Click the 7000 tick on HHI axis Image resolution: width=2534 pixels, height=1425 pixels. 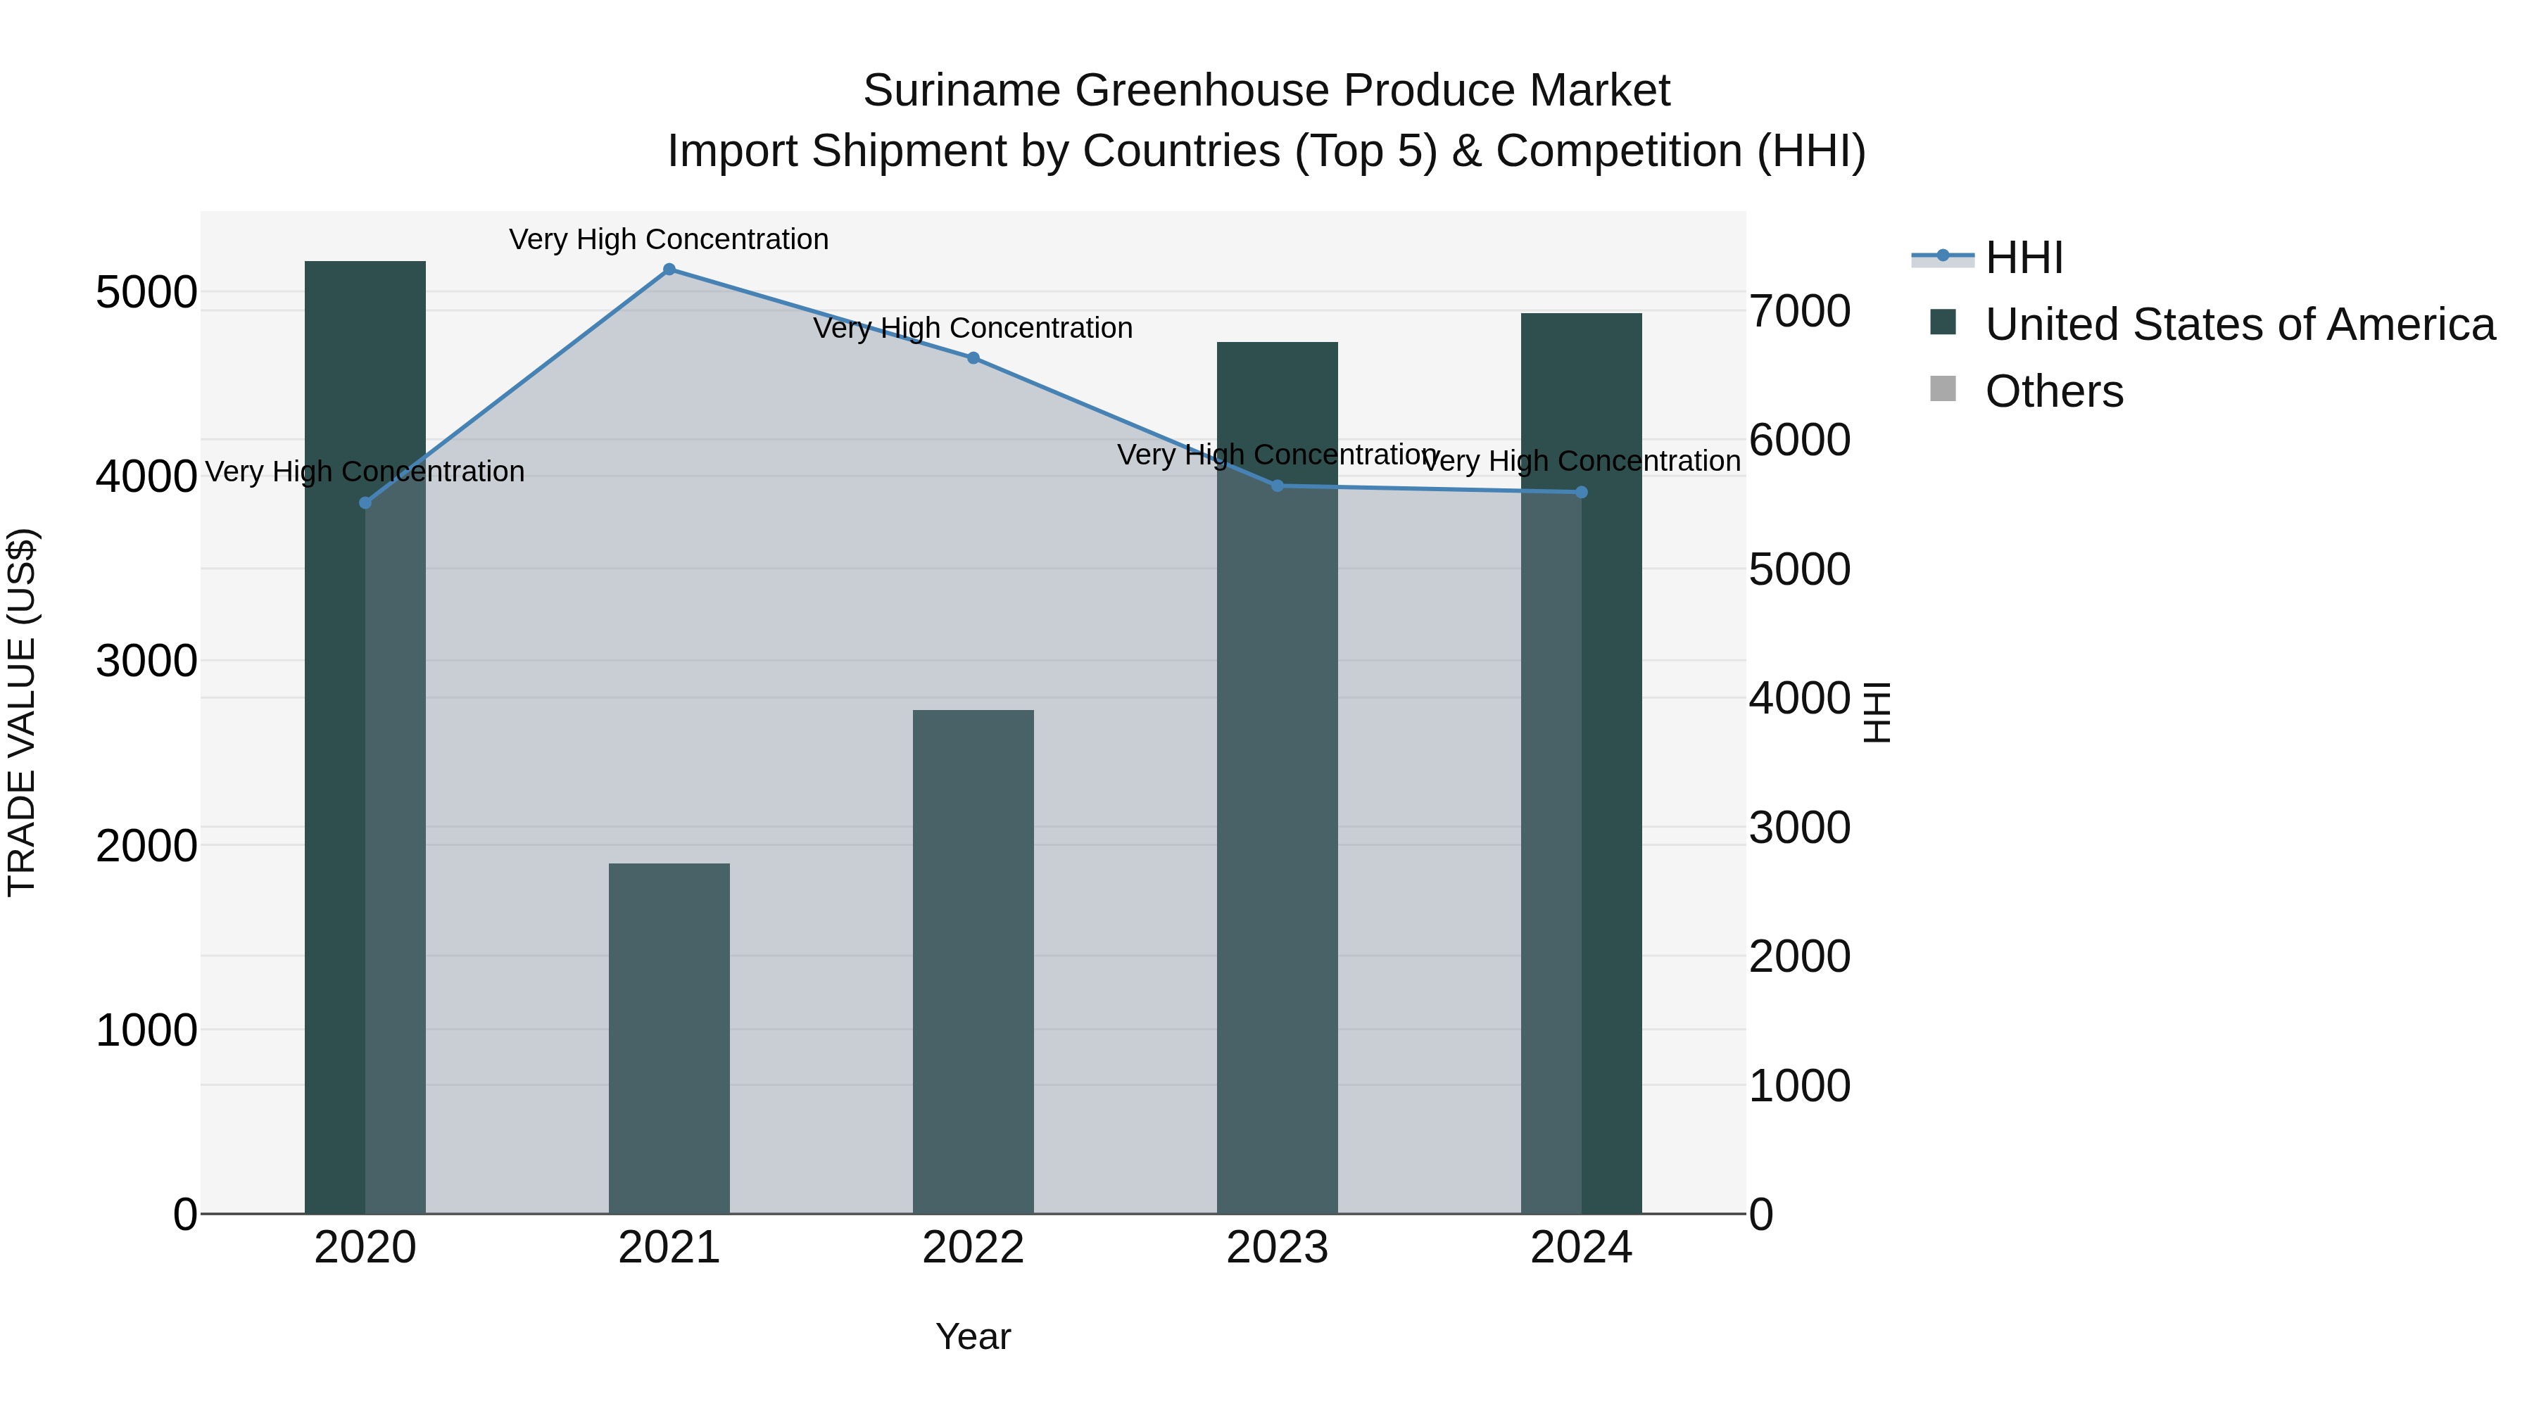(1800, 311)
